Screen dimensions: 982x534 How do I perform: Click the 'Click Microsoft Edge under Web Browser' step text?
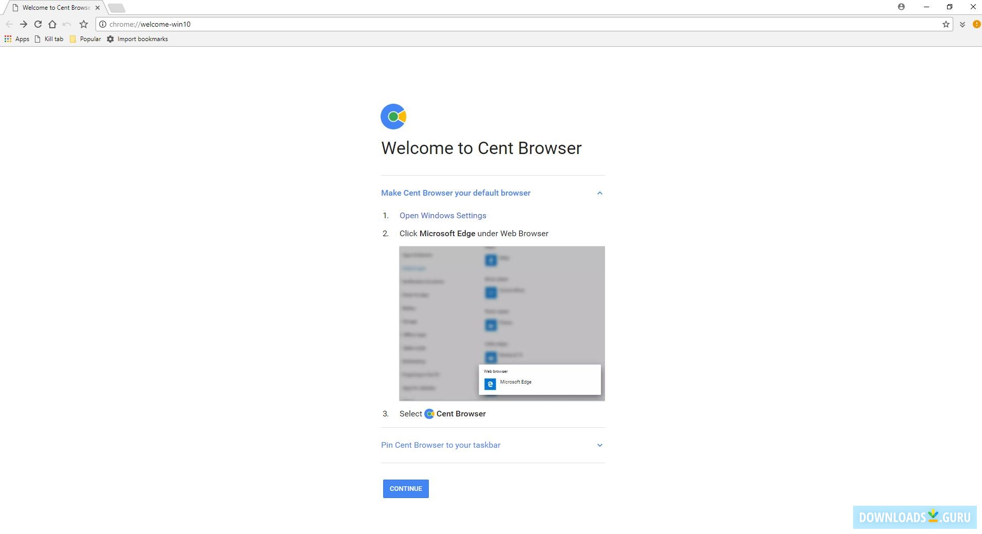(474, 234)
